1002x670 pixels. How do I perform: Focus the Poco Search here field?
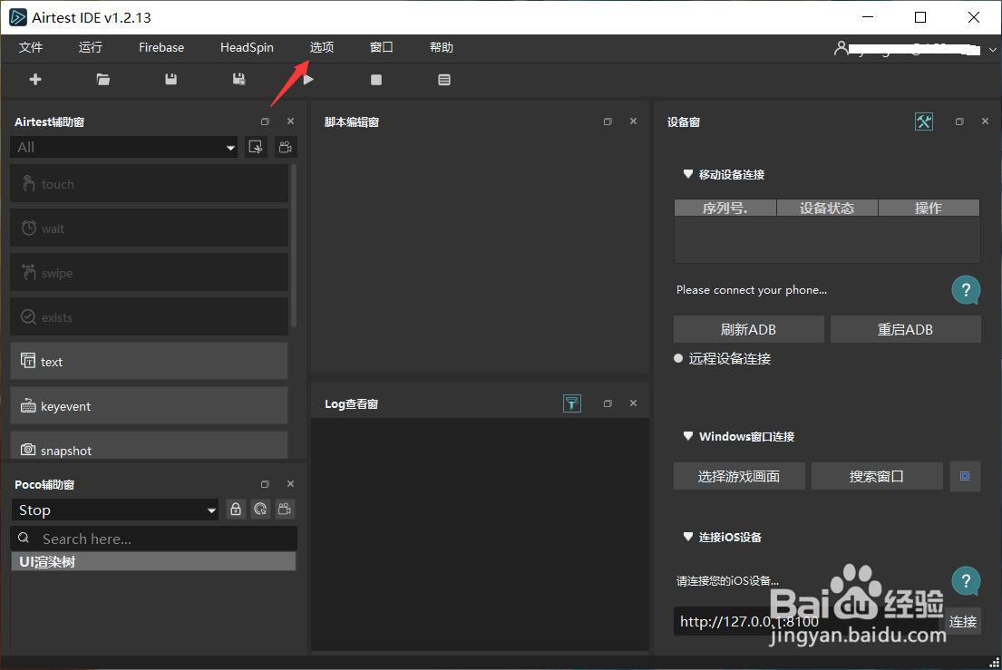154,539
